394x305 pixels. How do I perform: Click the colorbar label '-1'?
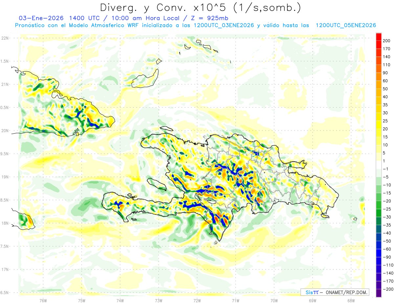tap(386, 169)
